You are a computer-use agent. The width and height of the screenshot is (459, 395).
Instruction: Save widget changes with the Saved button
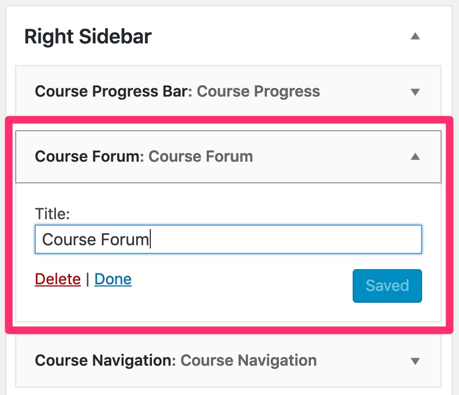pyautogui.click(x=387, y=286)
